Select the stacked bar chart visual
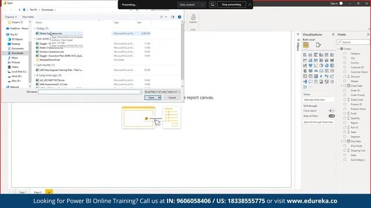Viewport: 371px width, 208px height. (x=305, y=55)
